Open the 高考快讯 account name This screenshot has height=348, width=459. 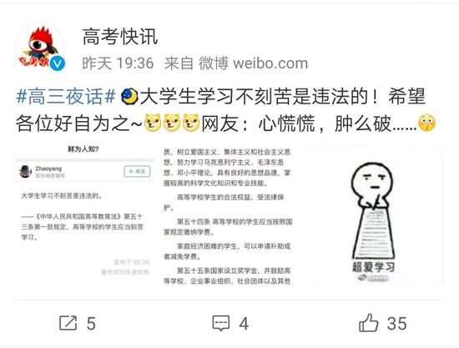point(120,37)
